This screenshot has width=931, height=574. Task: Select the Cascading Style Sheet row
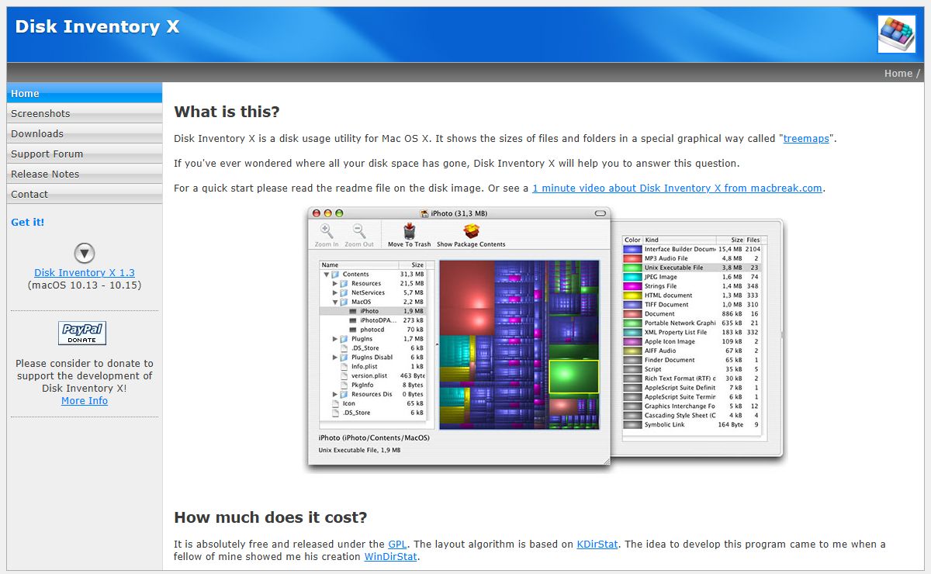(692, 415)
